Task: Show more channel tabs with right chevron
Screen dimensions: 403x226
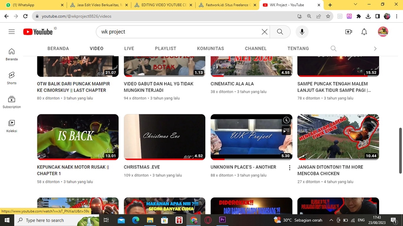Action: 375,49
